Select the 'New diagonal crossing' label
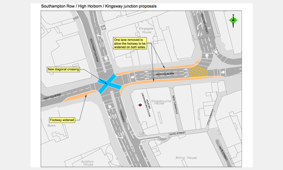 point(63,69)
